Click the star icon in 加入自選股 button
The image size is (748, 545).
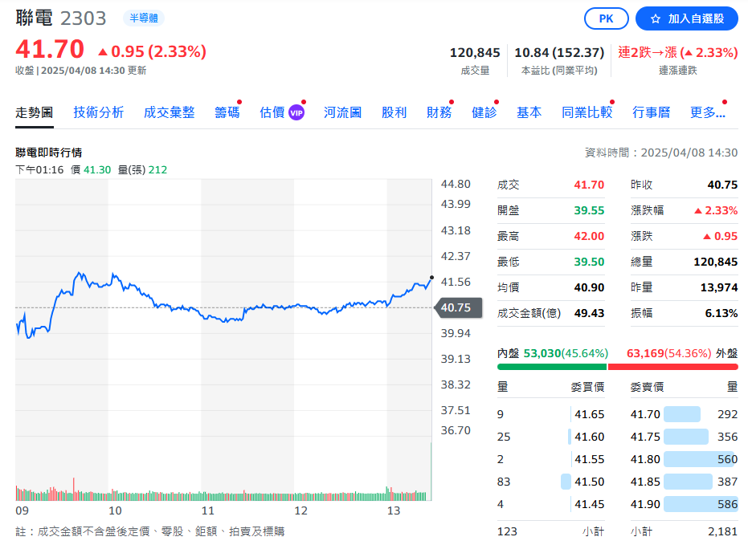(x=656, y=19)
